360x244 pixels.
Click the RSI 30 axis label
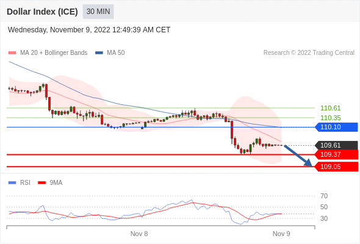click(324, 218)
